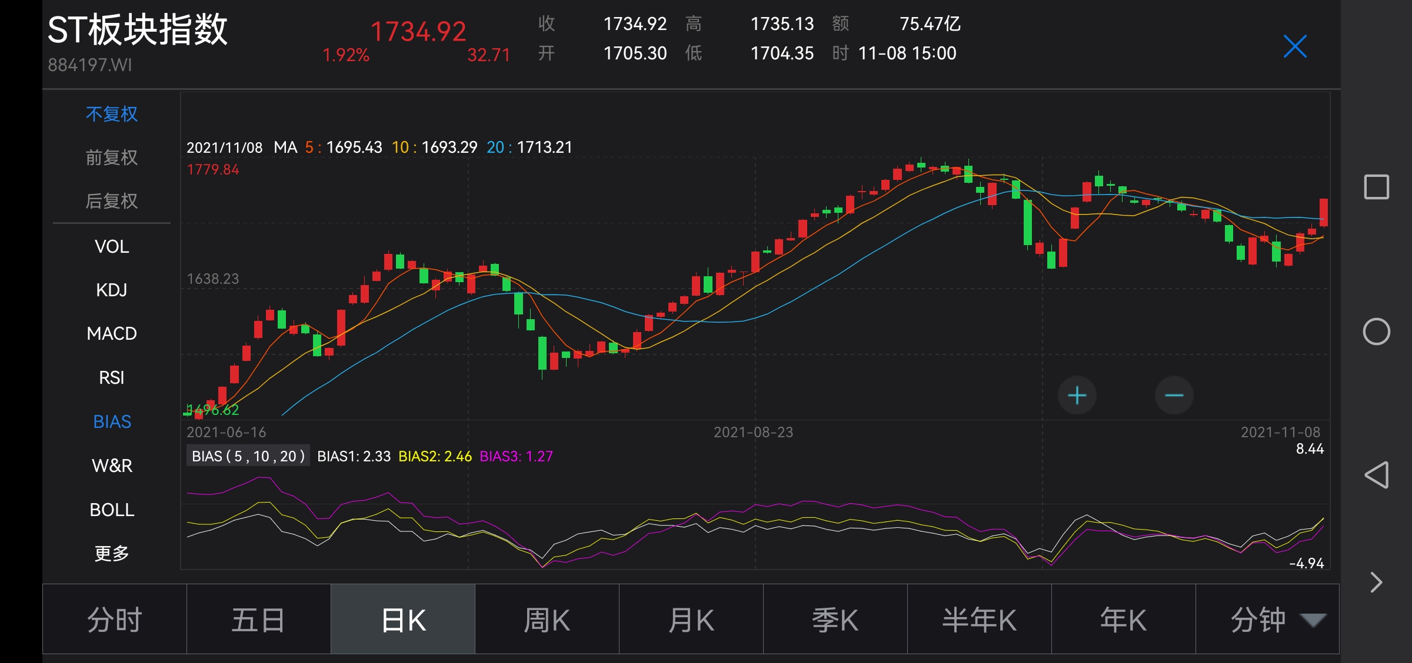Switch to the 分时 tab
The height and width of the screenshot is (663, 1412).
[115, 620]
